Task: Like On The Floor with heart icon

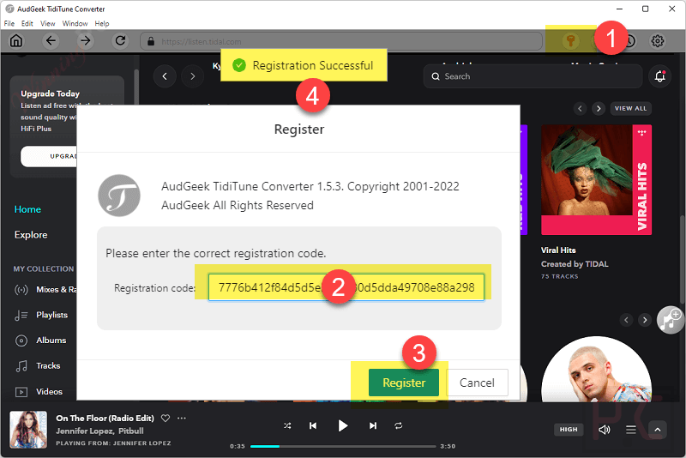Action: [x=165, y=419]
